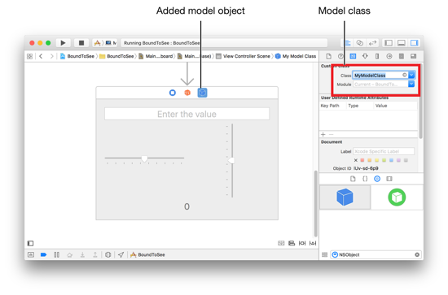Toggle the Debug area visibility
The image size is (448, 295).
(x=401, y=43)
